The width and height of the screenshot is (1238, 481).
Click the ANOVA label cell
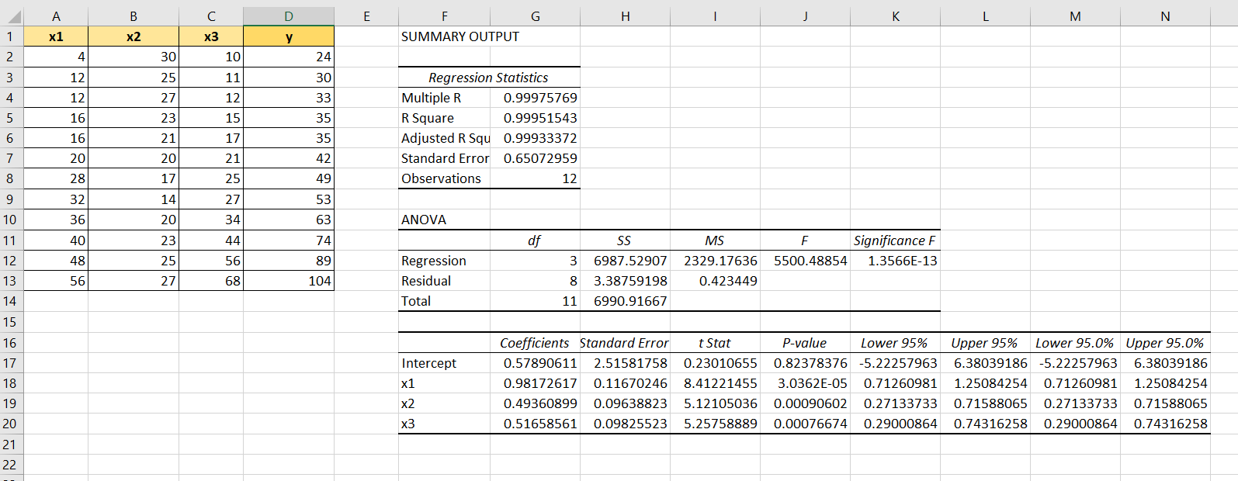click(424, 220)
